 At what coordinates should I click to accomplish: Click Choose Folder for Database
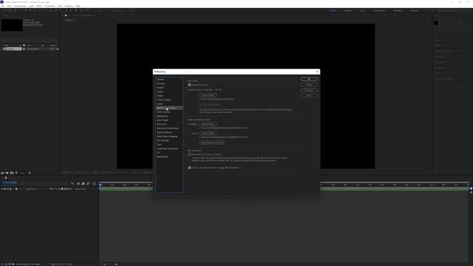[208, 124]
